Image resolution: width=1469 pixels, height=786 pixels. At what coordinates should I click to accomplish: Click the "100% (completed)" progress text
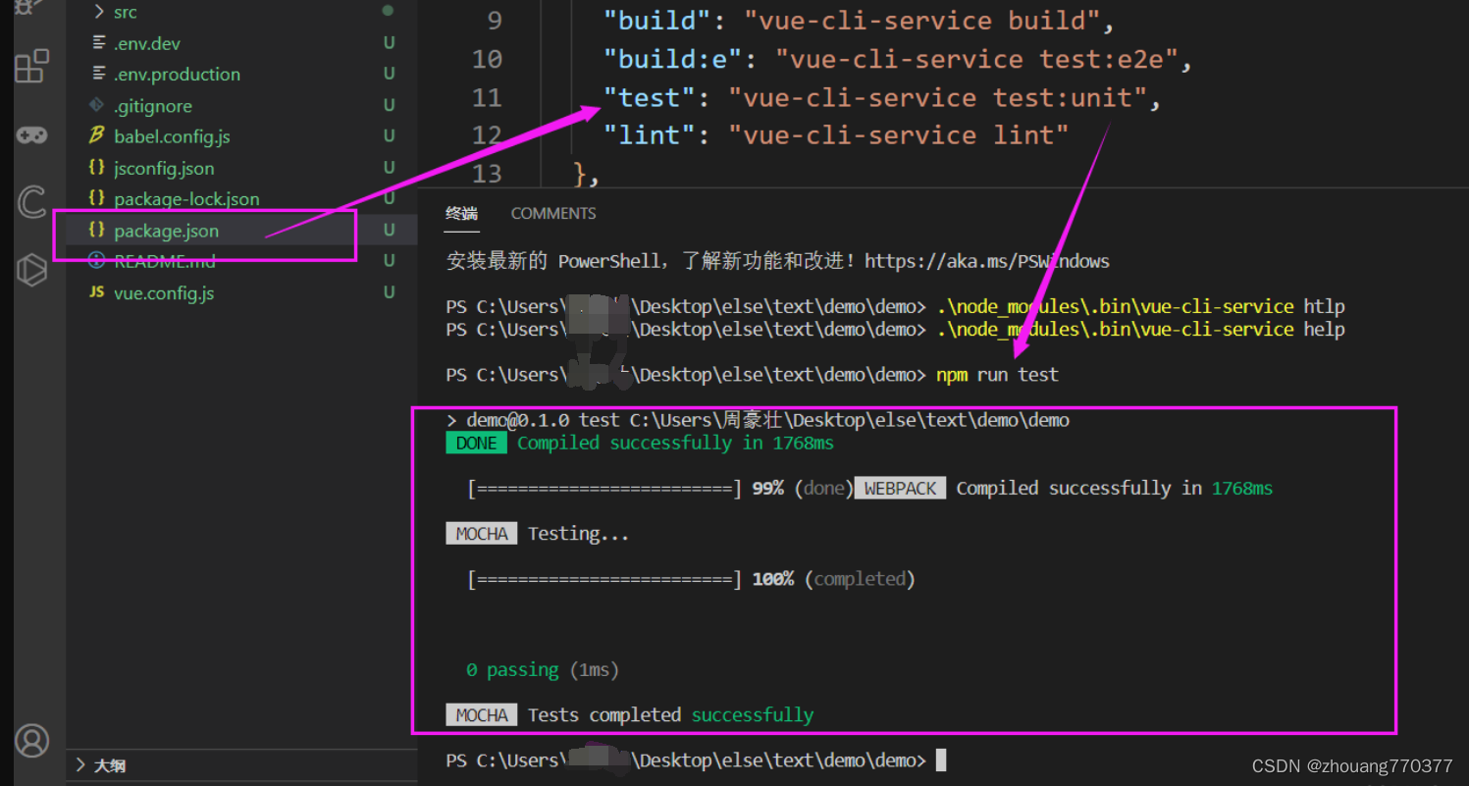point(834,579)
